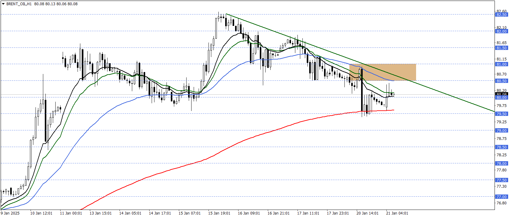Select the 81.00 horizontal level price label

501,64
